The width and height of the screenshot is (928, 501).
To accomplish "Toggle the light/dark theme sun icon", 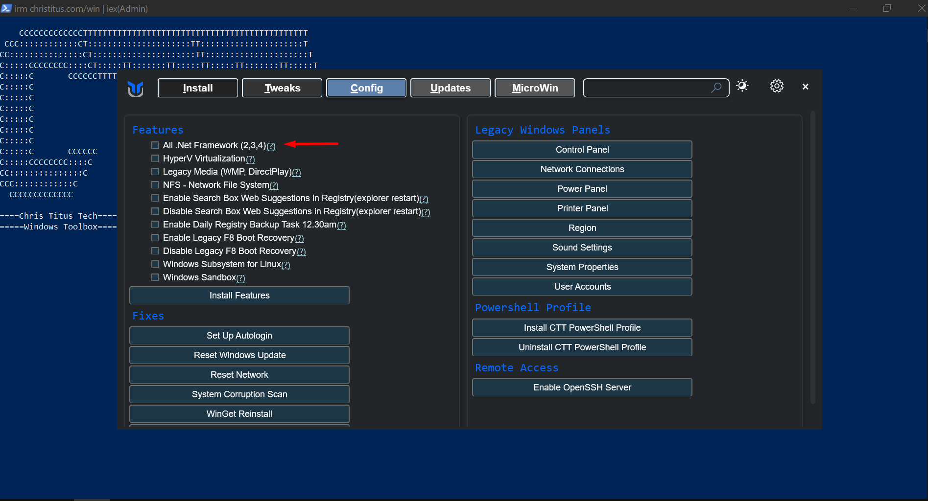I will pyautogui.click(x=742, y=86).
